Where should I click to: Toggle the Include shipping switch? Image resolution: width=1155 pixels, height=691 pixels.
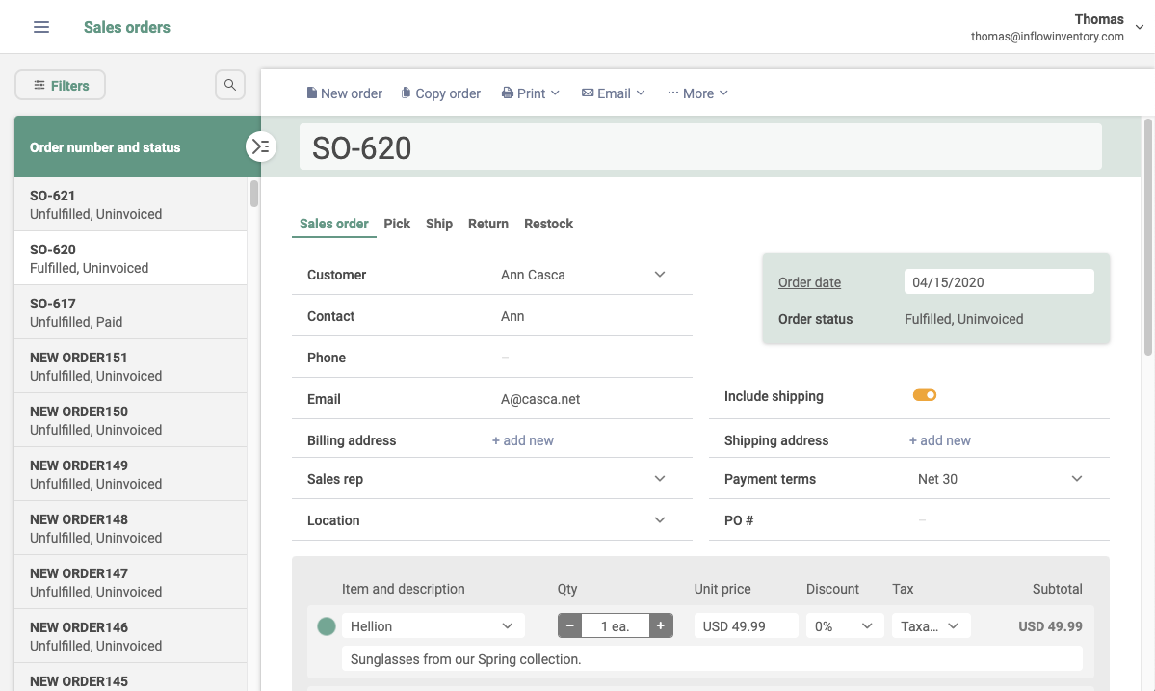[x=925, y=395]
